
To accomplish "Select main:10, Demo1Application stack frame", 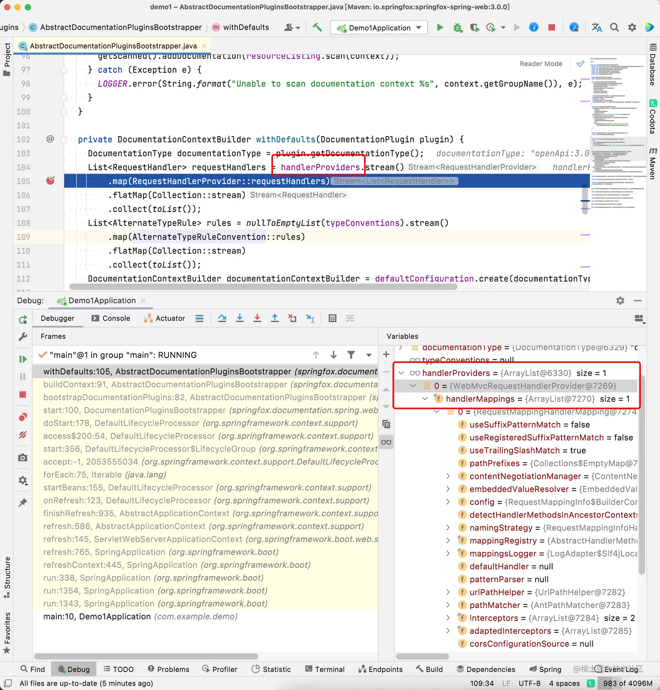I will pos(205,617).
